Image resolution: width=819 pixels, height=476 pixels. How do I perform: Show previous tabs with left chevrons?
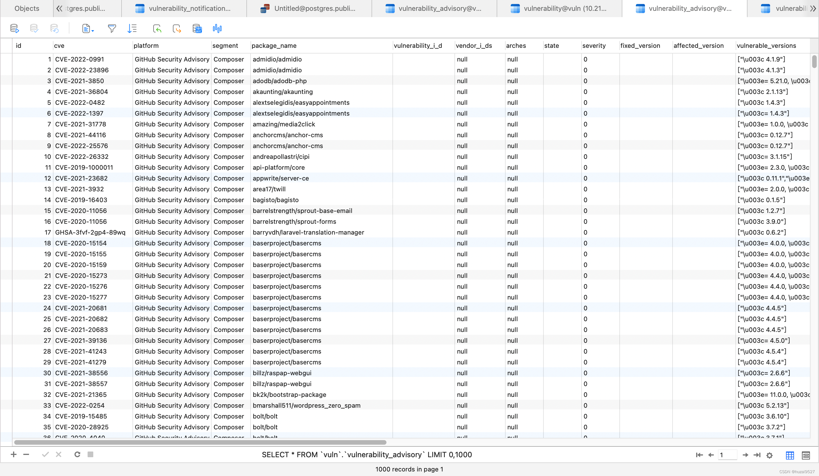[59, 9]
